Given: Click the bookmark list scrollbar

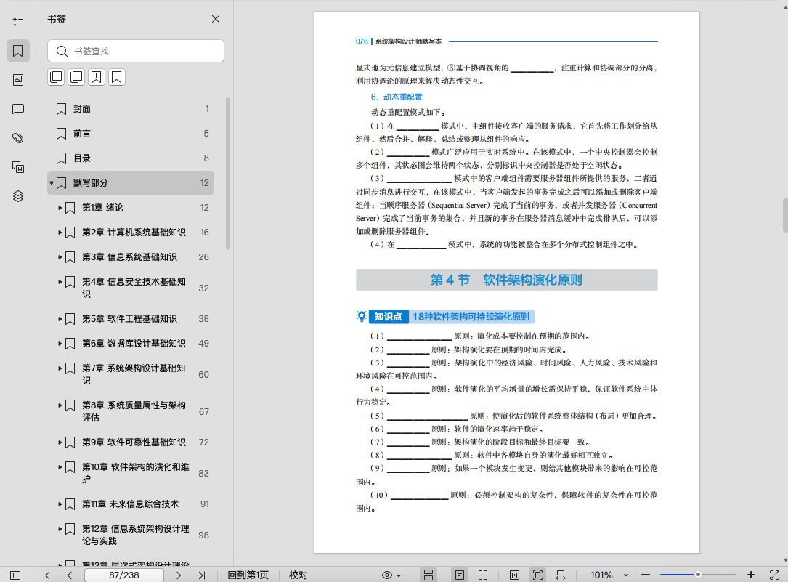Looking at the screenshot, I should click(x=228, y=174).
